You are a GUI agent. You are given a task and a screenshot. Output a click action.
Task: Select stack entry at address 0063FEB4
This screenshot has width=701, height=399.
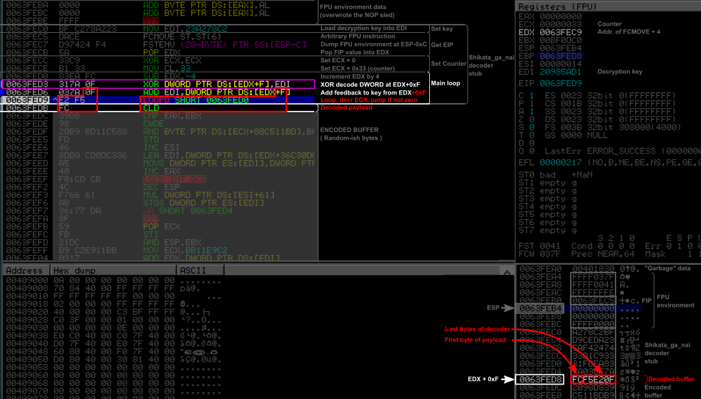(541, 309)
